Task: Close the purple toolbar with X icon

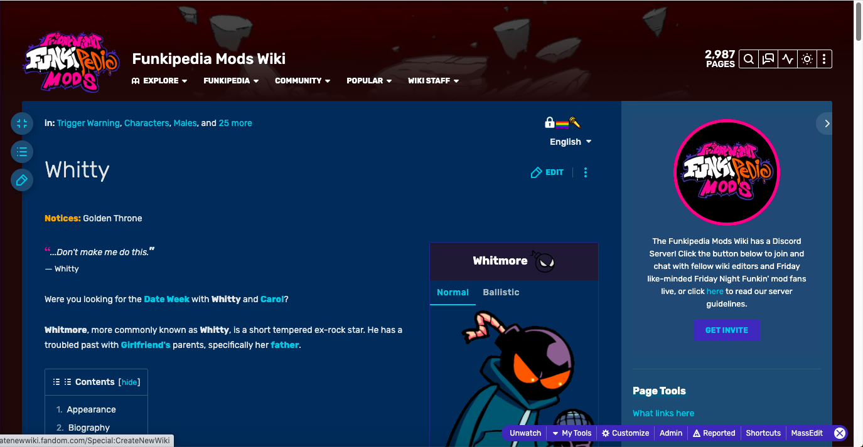Action: coord(840,433)
